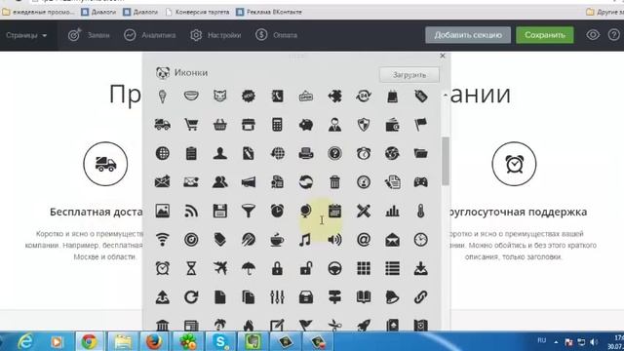Select the shopping basket icon
The height and width of the screenshot is (351, 624).
220,125
